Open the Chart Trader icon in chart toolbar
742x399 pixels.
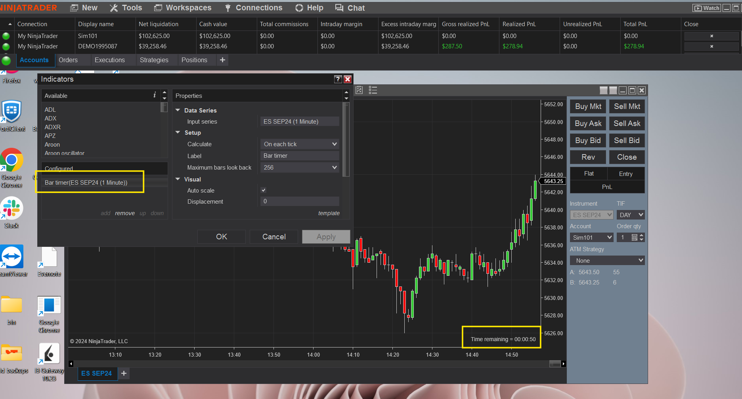(359, 90)
